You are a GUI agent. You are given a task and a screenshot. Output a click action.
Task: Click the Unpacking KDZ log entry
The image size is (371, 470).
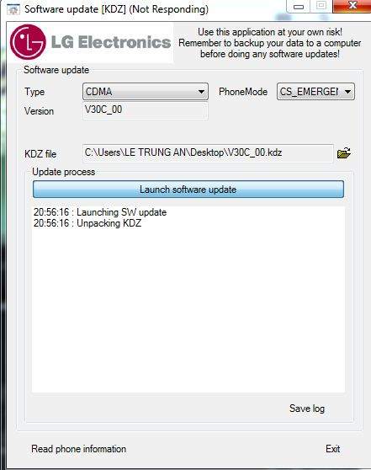87,223
